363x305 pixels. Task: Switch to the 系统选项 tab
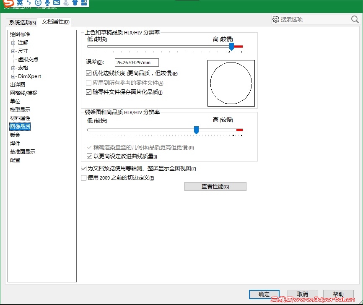point(21,22)
